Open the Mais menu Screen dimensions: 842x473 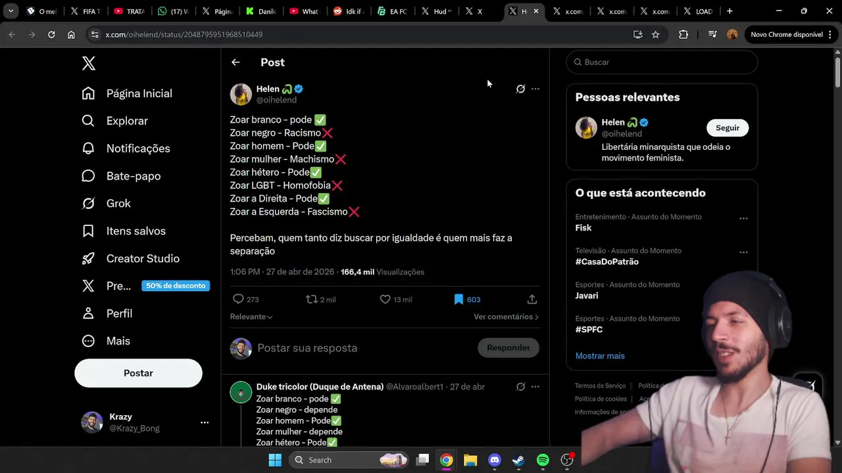tap(106, 341)
